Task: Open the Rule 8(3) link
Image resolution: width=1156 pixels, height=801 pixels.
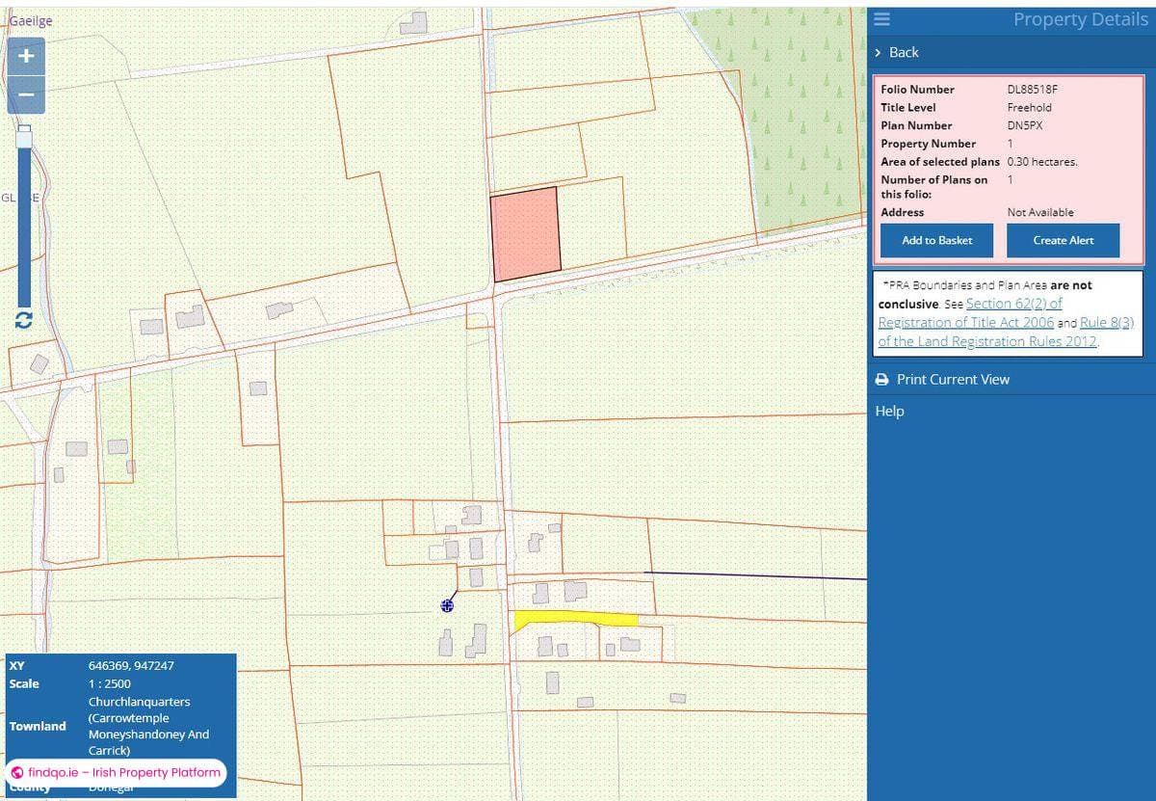Action: point(1106,322)
